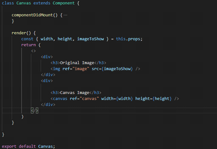Expand the folded componentDidMount ellipsis
The height and width of the screenshot is (149, 217).
point(65,15)
